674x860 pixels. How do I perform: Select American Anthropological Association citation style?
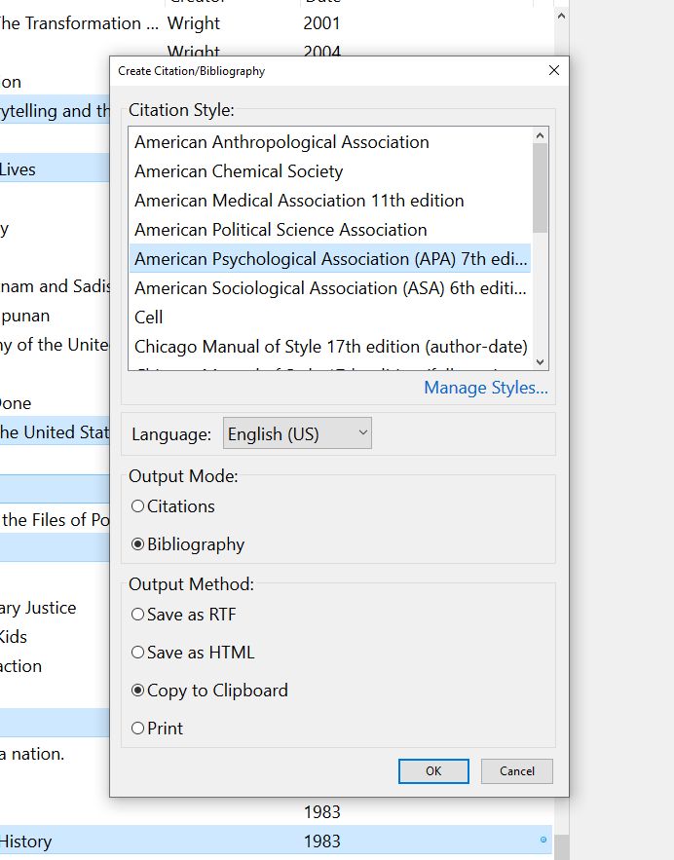tap(330, 142)
